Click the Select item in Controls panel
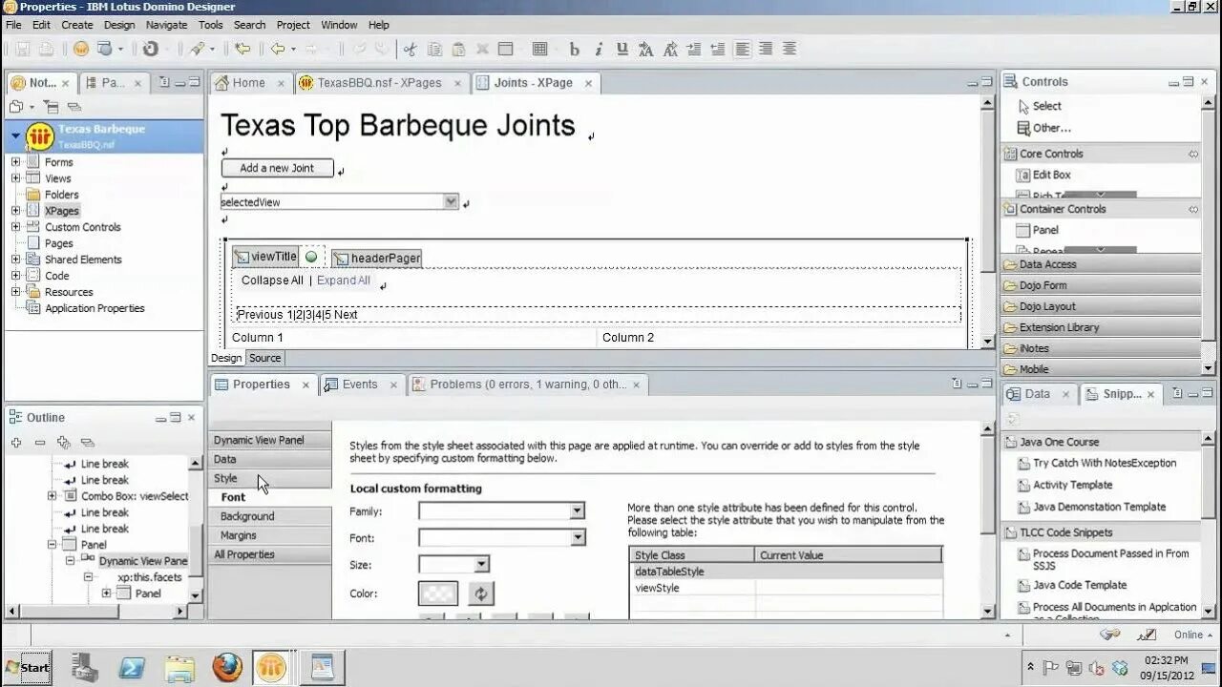This screenshot has height=687, width=1222. click(x=1046, y=106)
